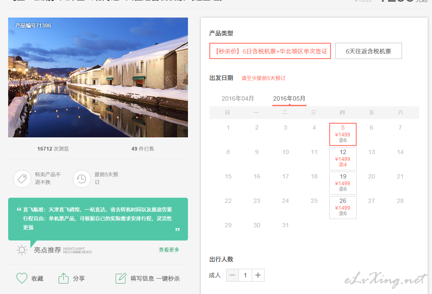432x294 pixels.
Task: Decrease adult count with minus button
Action: (232, 275)
